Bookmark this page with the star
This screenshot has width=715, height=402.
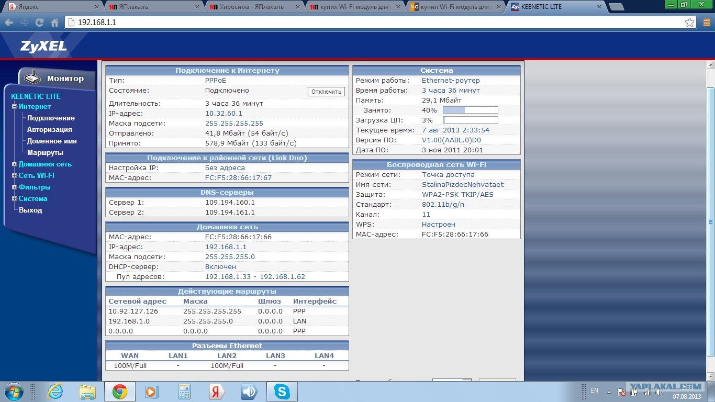tap(690, 23)
